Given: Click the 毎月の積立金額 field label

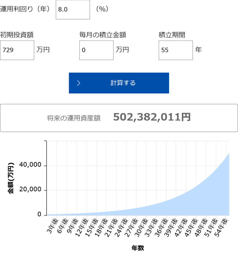Looking at the screenshot, I should [103, 35].
